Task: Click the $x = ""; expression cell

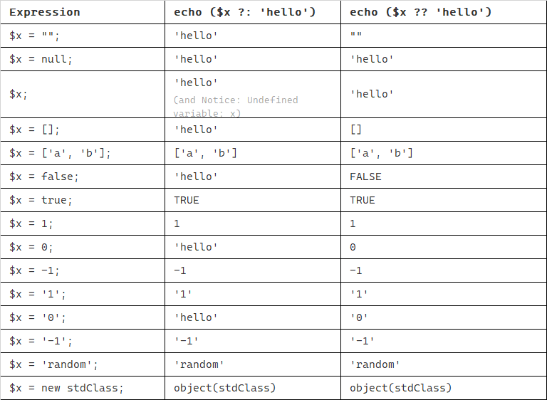Action: click(83, 36)
